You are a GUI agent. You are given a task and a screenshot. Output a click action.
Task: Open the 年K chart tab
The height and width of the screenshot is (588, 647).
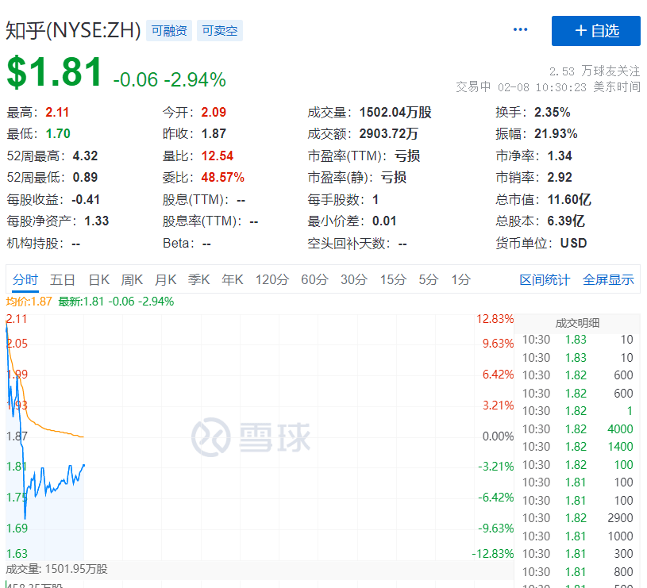[x=233, y=279]
